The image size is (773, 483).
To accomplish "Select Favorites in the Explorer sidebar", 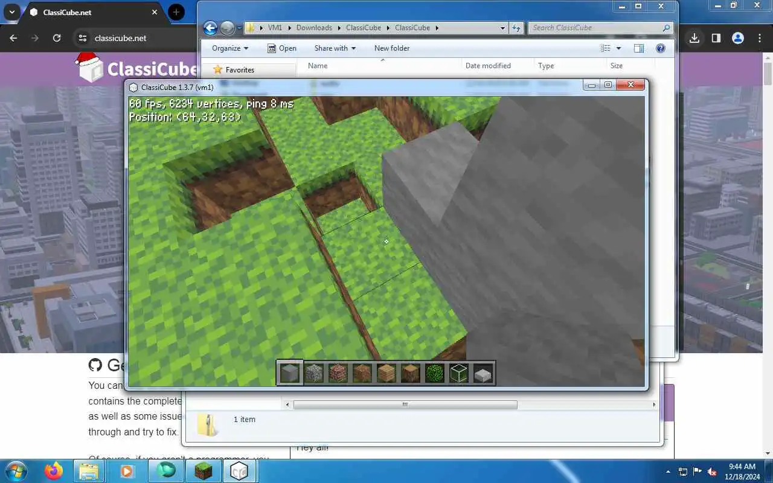I will pyautogui.click(x=240, y=70).
